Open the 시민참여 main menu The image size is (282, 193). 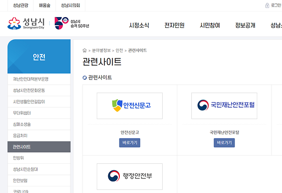(x=210, y=25)
